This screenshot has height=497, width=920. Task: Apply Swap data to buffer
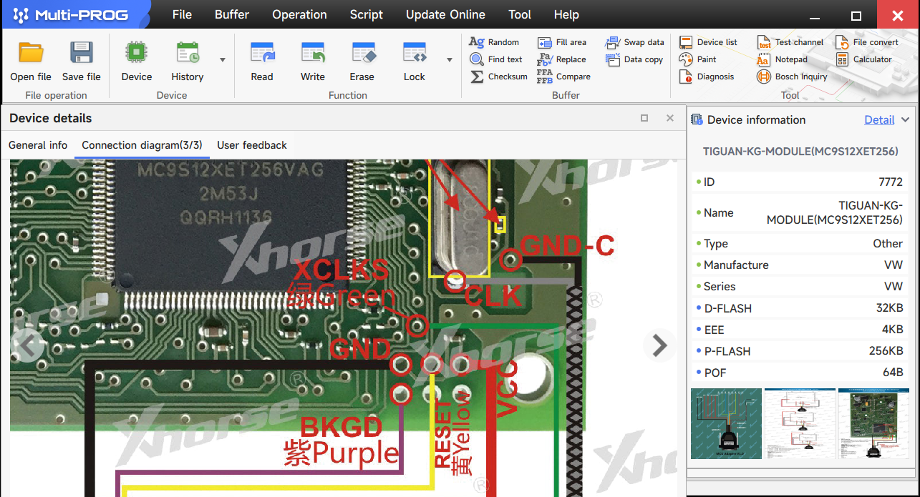[x=634, y=42]
